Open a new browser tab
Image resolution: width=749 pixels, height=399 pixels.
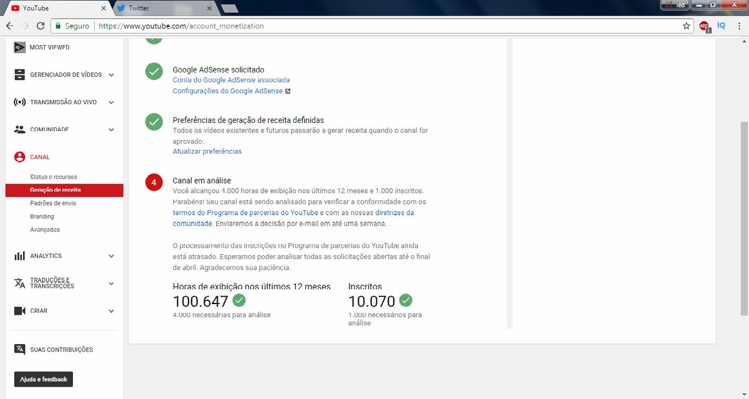(x=230, y=9)
